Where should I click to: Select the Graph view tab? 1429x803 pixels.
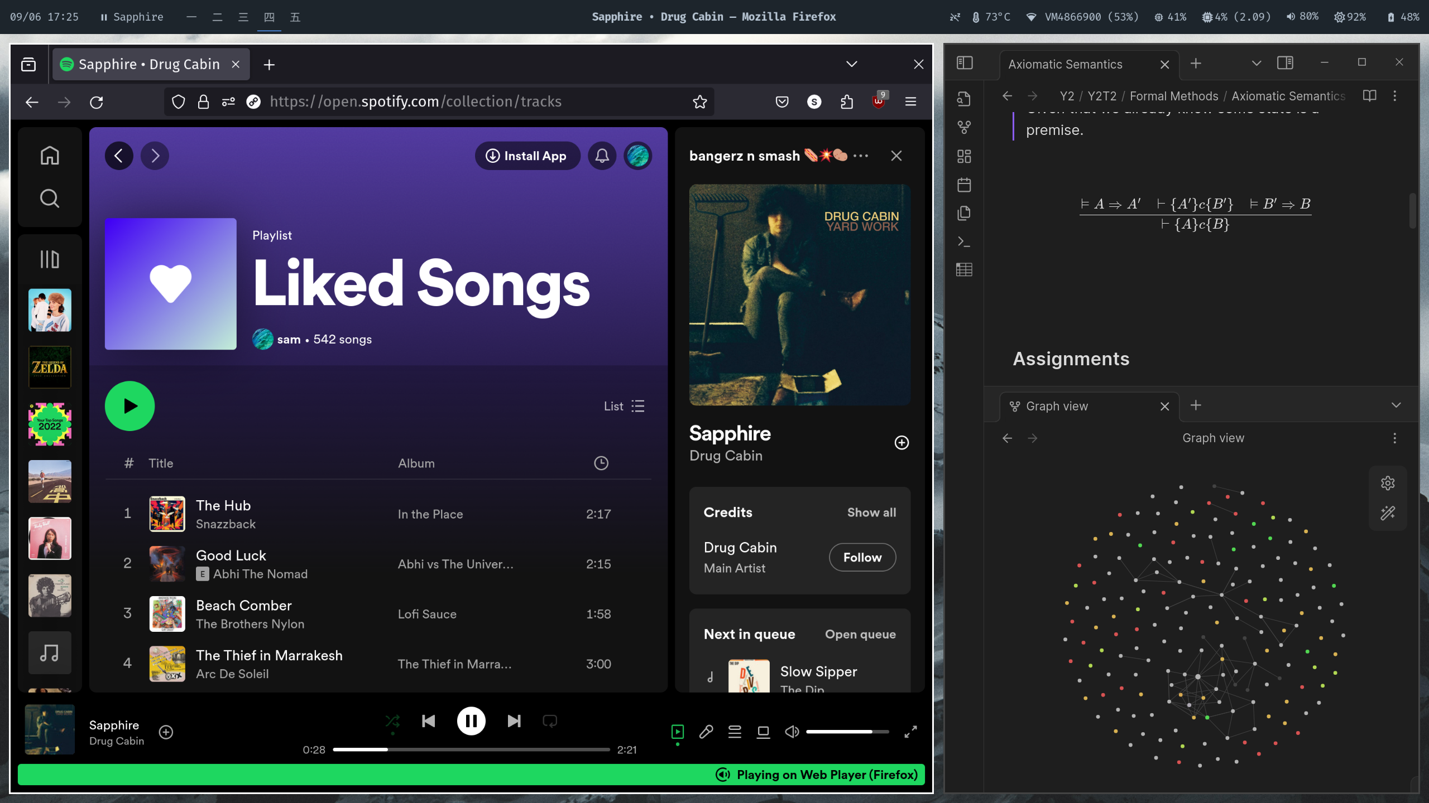(x=1057, y=407)
